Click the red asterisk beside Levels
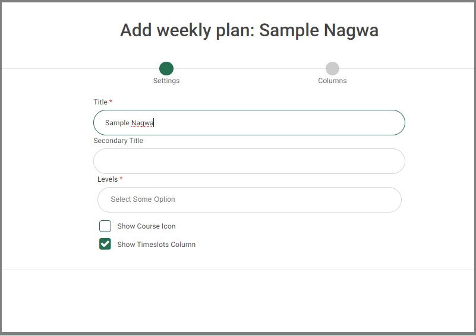476x336 pixels. 121,179
